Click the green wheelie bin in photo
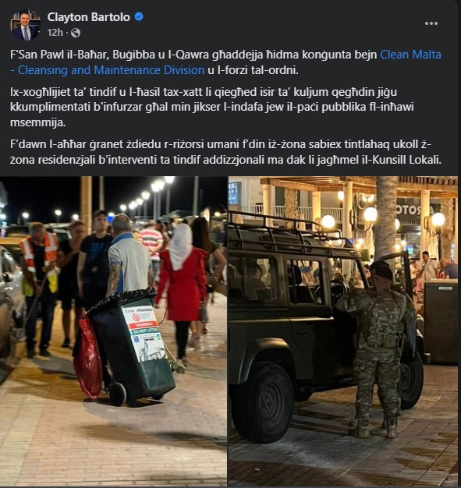461x488 pixels. click(x=133, y=345)
